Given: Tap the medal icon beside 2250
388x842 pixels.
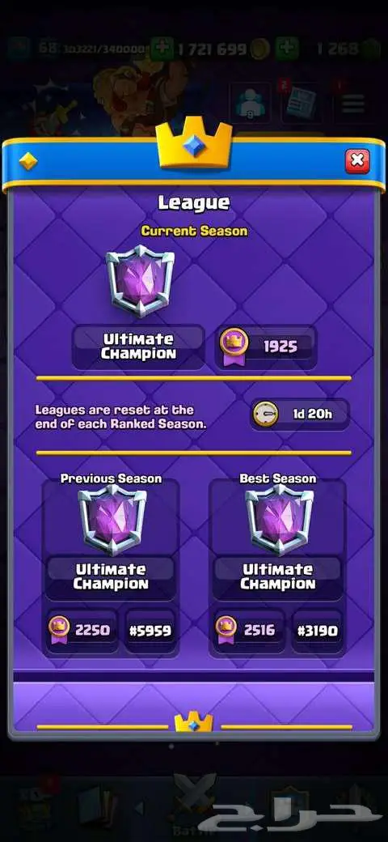Looking at the screenshot, I should [59, 629].
